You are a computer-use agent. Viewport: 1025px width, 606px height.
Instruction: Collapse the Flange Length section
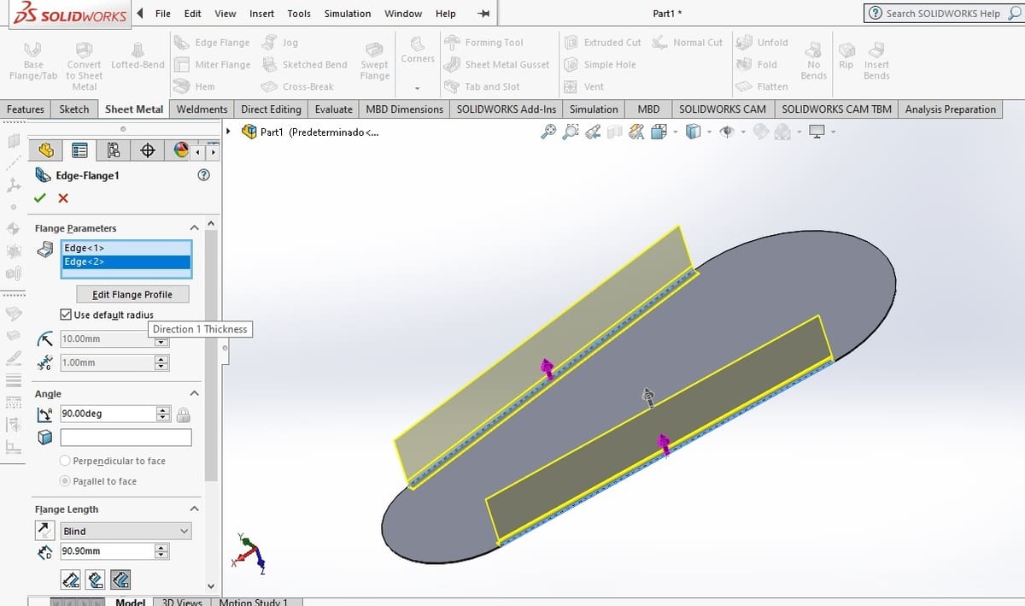pos(194,509)
